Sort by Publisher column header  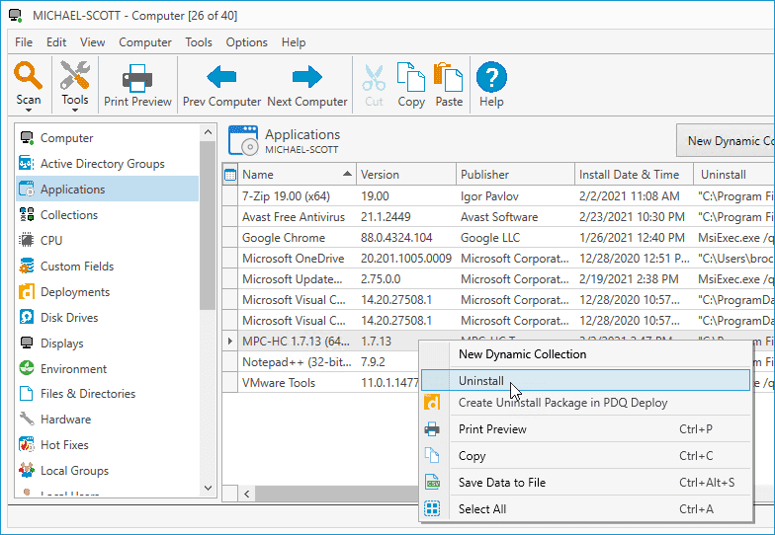(x=515, y=174)
